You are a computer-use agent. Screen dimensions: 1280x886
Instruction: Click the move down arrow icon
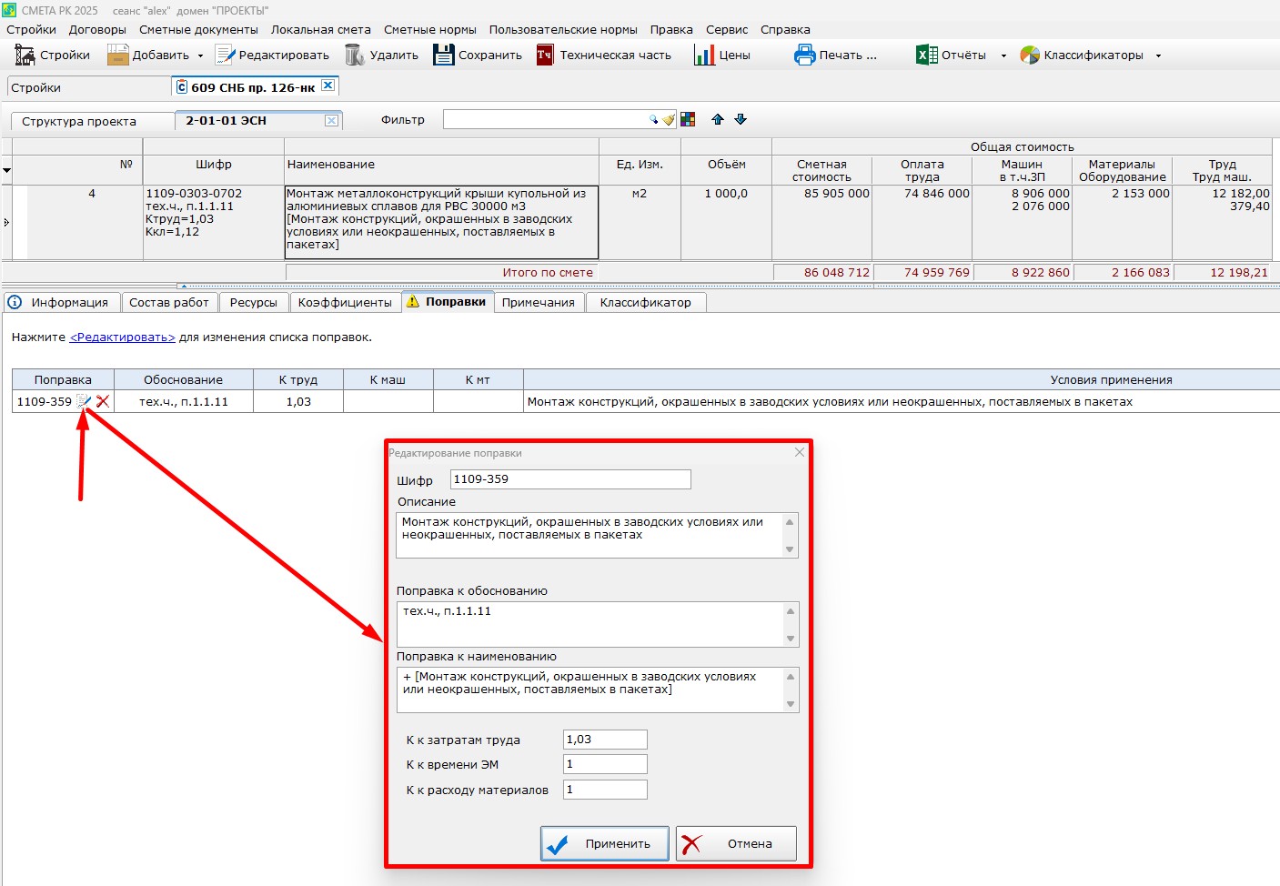pos(741,120)
